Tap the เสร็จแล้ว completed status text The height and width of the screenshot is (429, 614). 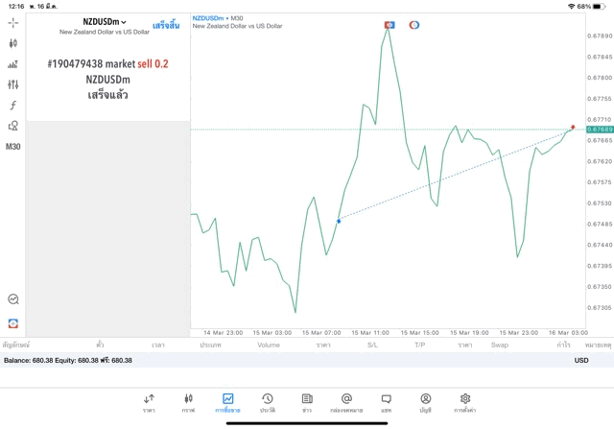click(107, 95)
